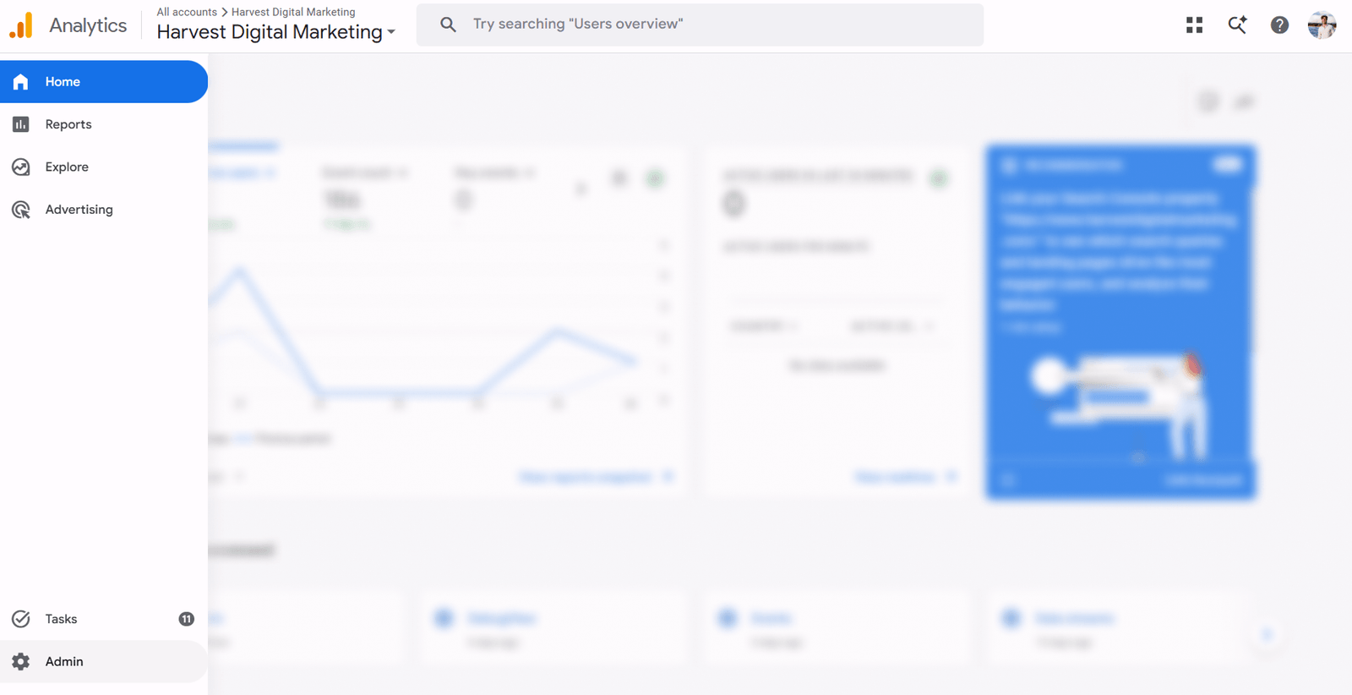This screenshot has width=1352, height=695.
Task: Click the Tasks checkmark icon
Action: pos(21,619)
